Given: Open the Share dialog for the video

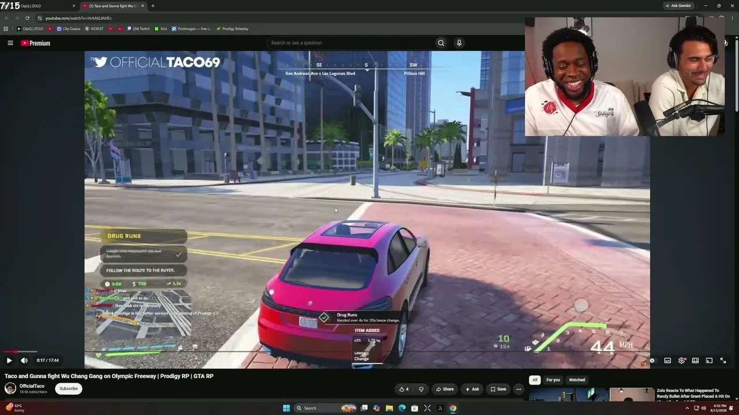Looking at the screenshot, I should pos(445,389).
